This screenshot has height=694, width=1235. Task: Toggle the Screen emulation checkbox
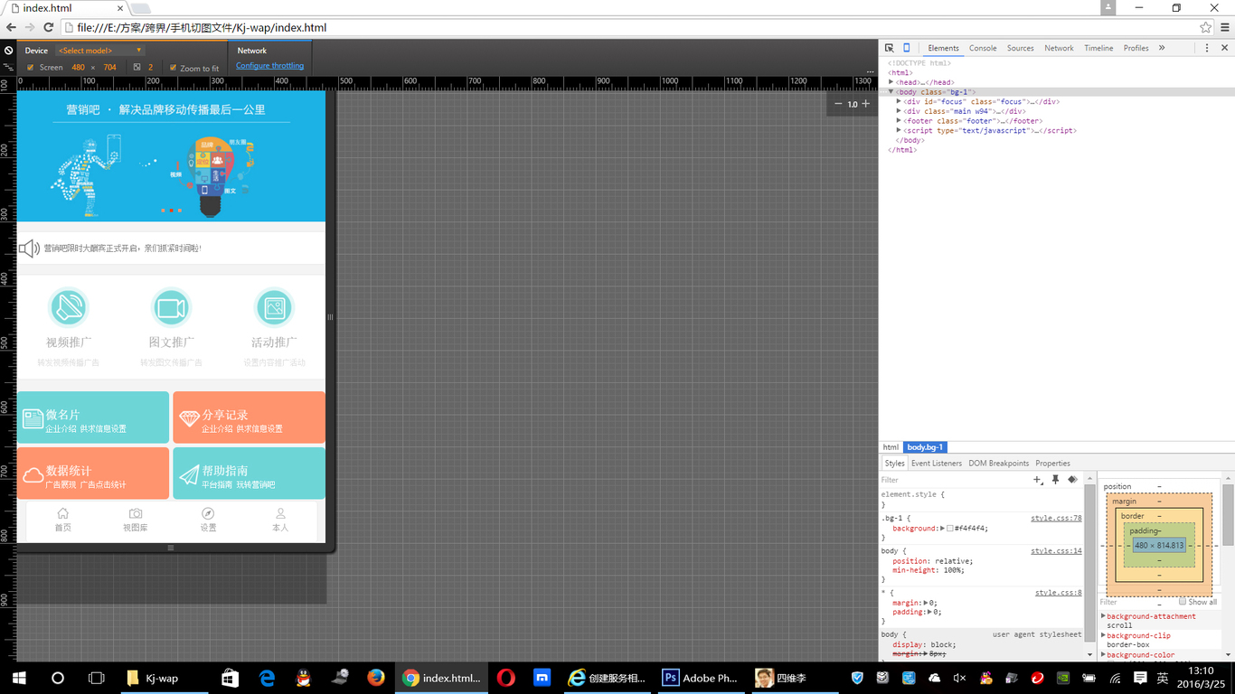[x=30, y=68]
